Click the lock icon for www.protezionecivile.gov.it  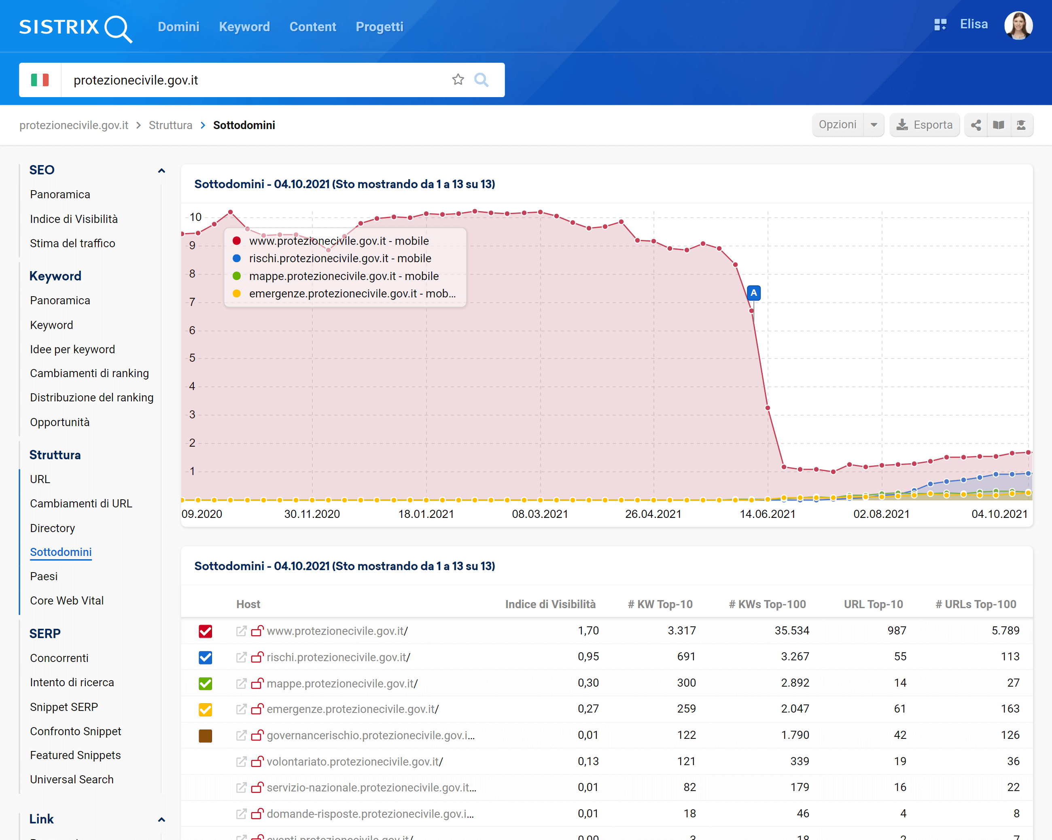click(258, 631)
